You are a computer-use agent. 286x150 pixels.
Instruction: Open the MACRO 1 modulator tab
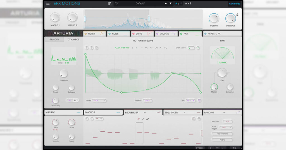[63, 113]
